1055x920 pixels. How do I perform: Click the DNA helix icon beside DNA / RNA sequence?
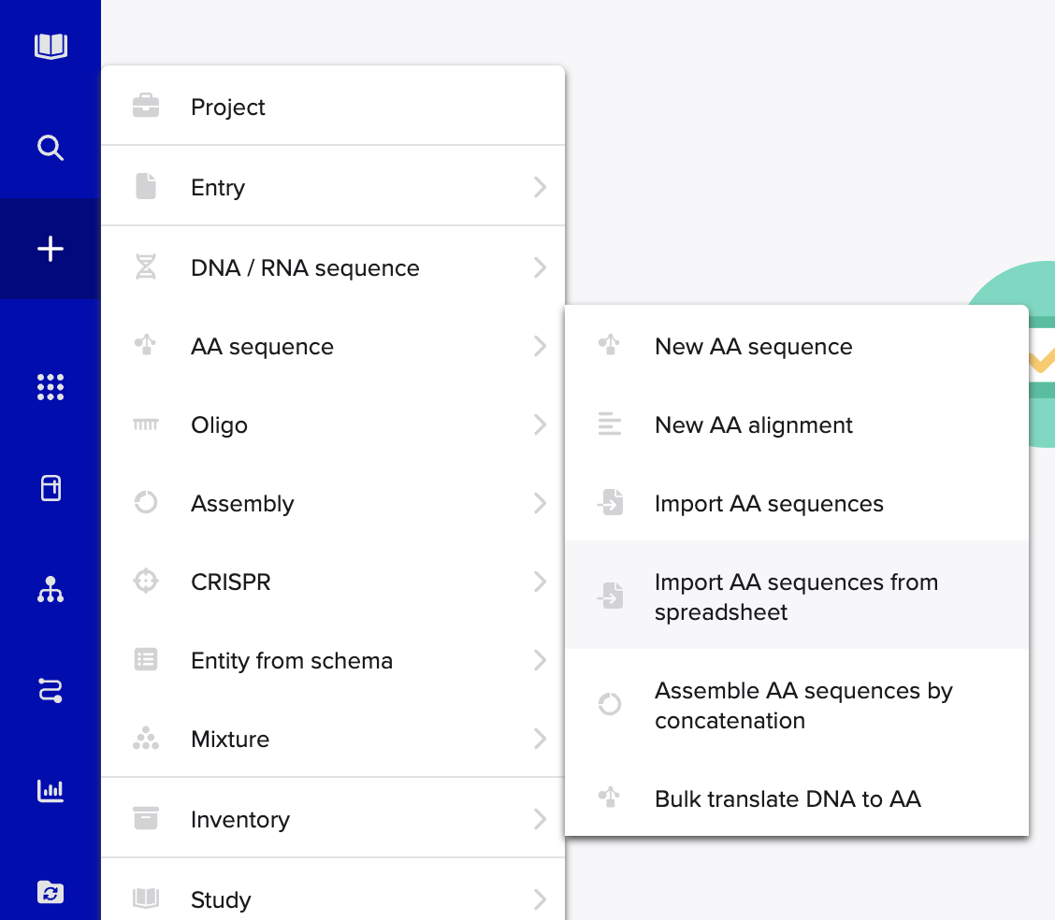coord(146,267)
